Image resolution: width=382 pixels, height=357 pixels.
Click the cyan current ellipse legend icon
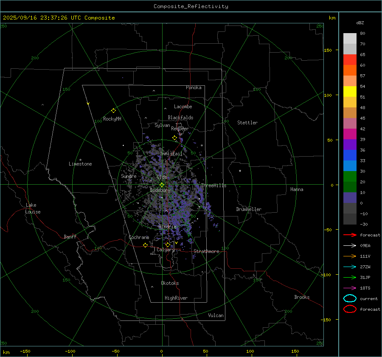point(350,298)
